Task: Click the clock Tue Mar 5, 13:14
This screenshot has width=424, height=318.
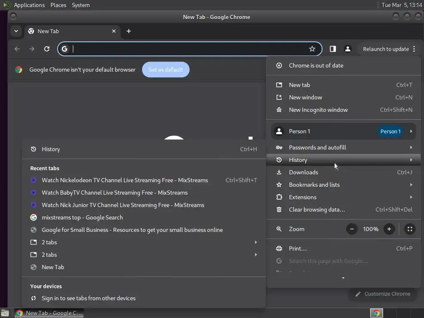Action: (x=402, y=5)
